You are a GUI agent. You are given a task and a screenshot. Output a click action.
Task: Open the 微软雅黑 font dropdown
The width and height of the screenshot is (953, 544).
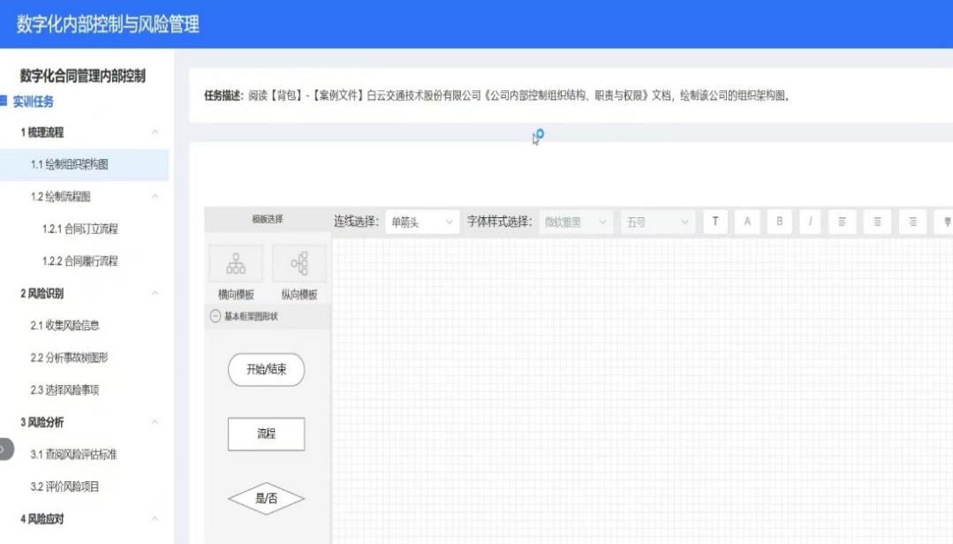click(x=576, y=223)
